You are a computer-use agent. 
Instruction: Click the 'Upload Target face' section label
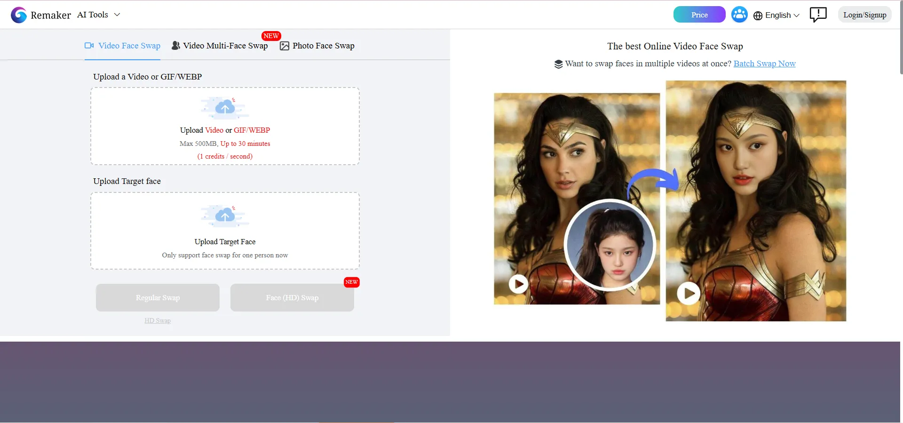(x=127, y=181)
